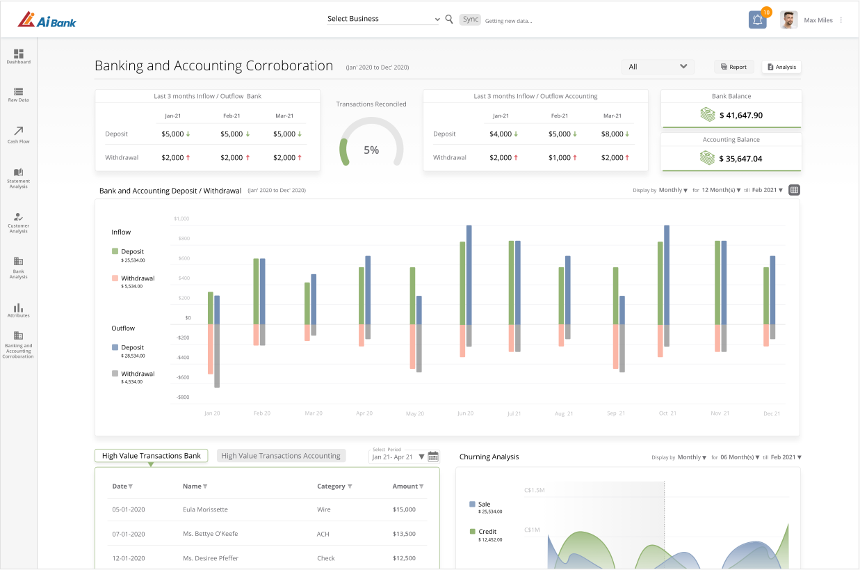Switch chart to table grid view
This screenshot has height=570, width=860.
tap(794, 190)
